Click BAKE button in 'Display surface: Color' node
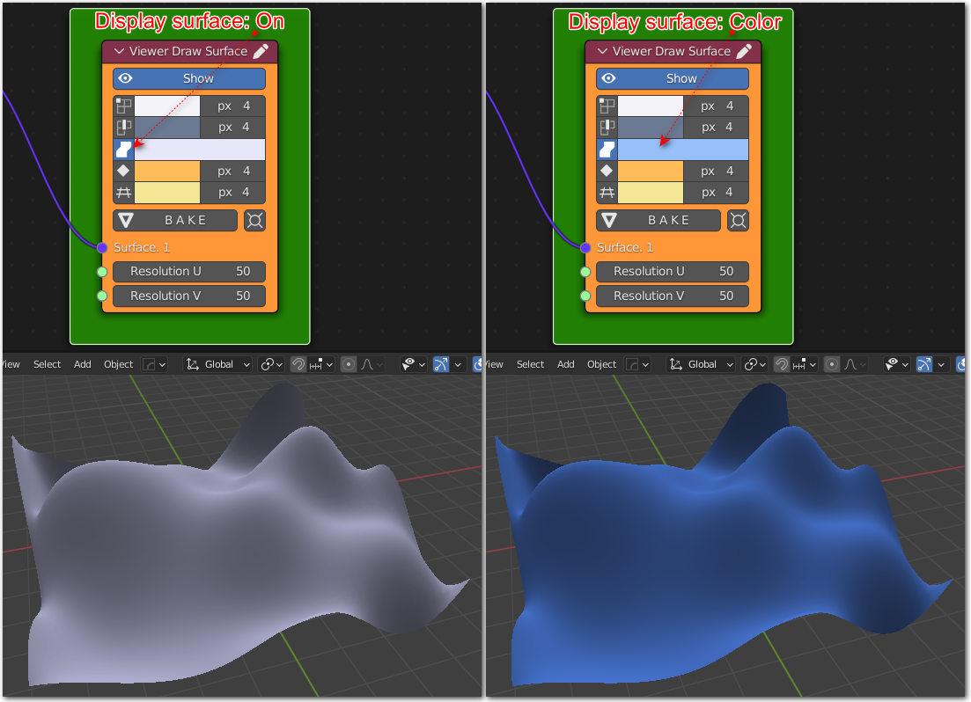Screen dimensions: 971x702 (x=658, y=221)
